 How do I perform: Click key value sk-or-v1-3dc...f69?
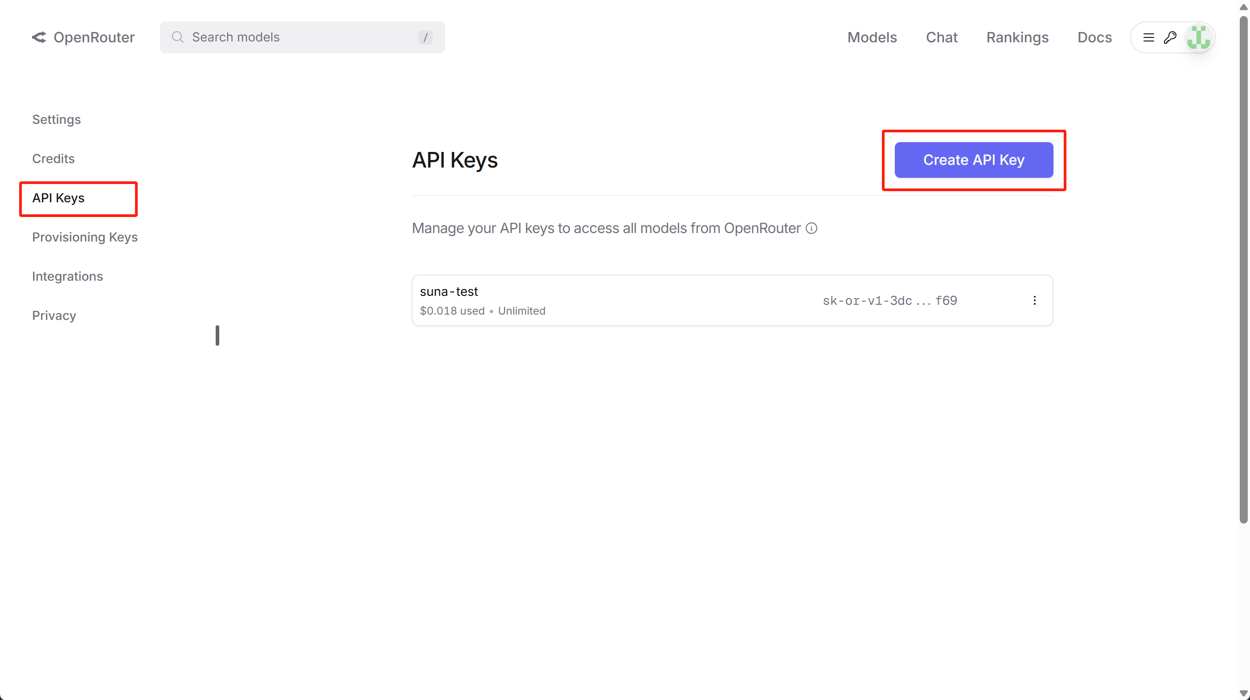pos(889,301)
